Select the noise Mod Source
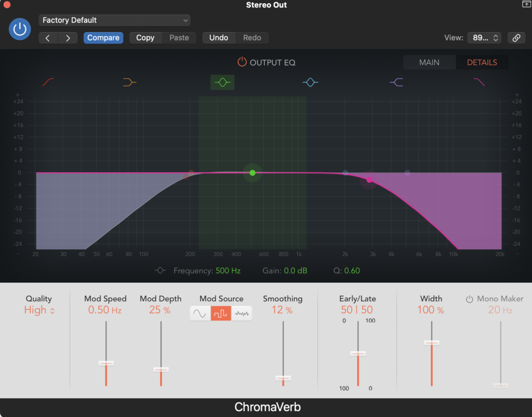The image size is (532, 417). click(x=242, y=313)
